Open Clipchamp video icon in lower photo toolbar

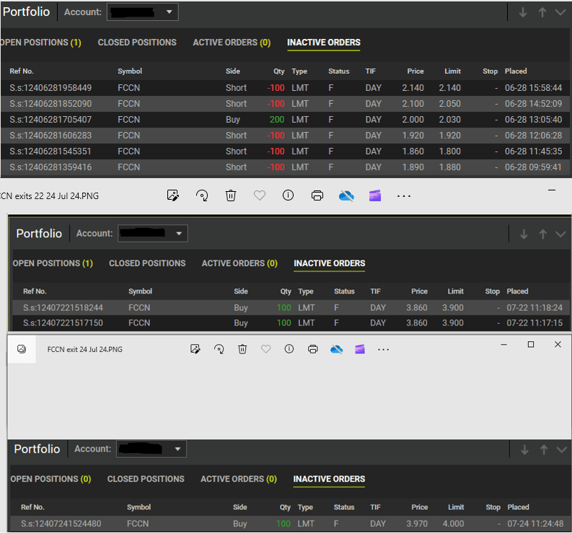(359, 349)
